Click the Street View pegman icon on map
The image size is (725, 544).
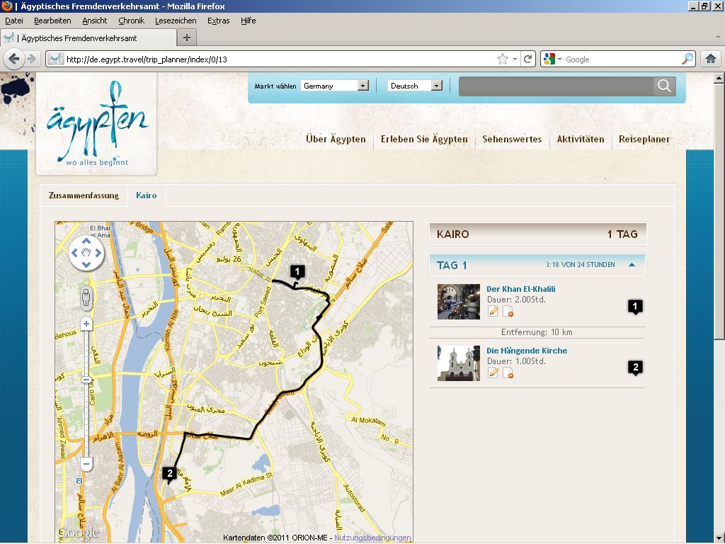pyautogui.click(x=86, y=297)
